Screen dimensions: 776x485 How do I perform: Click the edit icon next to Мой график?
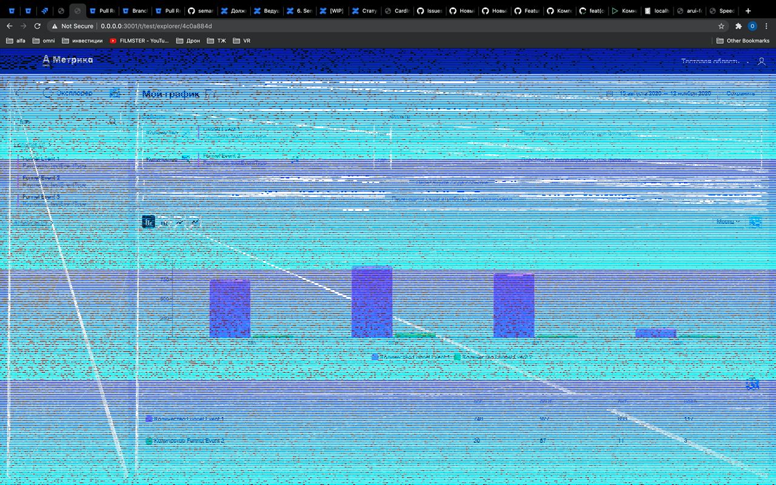tap(209, 94)
